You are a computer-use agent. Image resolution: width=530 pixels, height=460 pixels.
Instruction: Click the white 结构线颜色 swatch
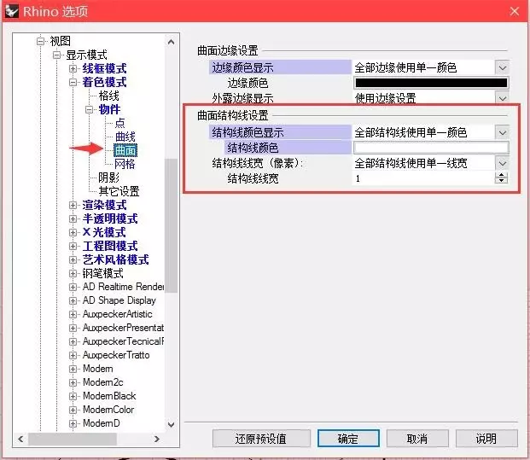click(431, 148)
